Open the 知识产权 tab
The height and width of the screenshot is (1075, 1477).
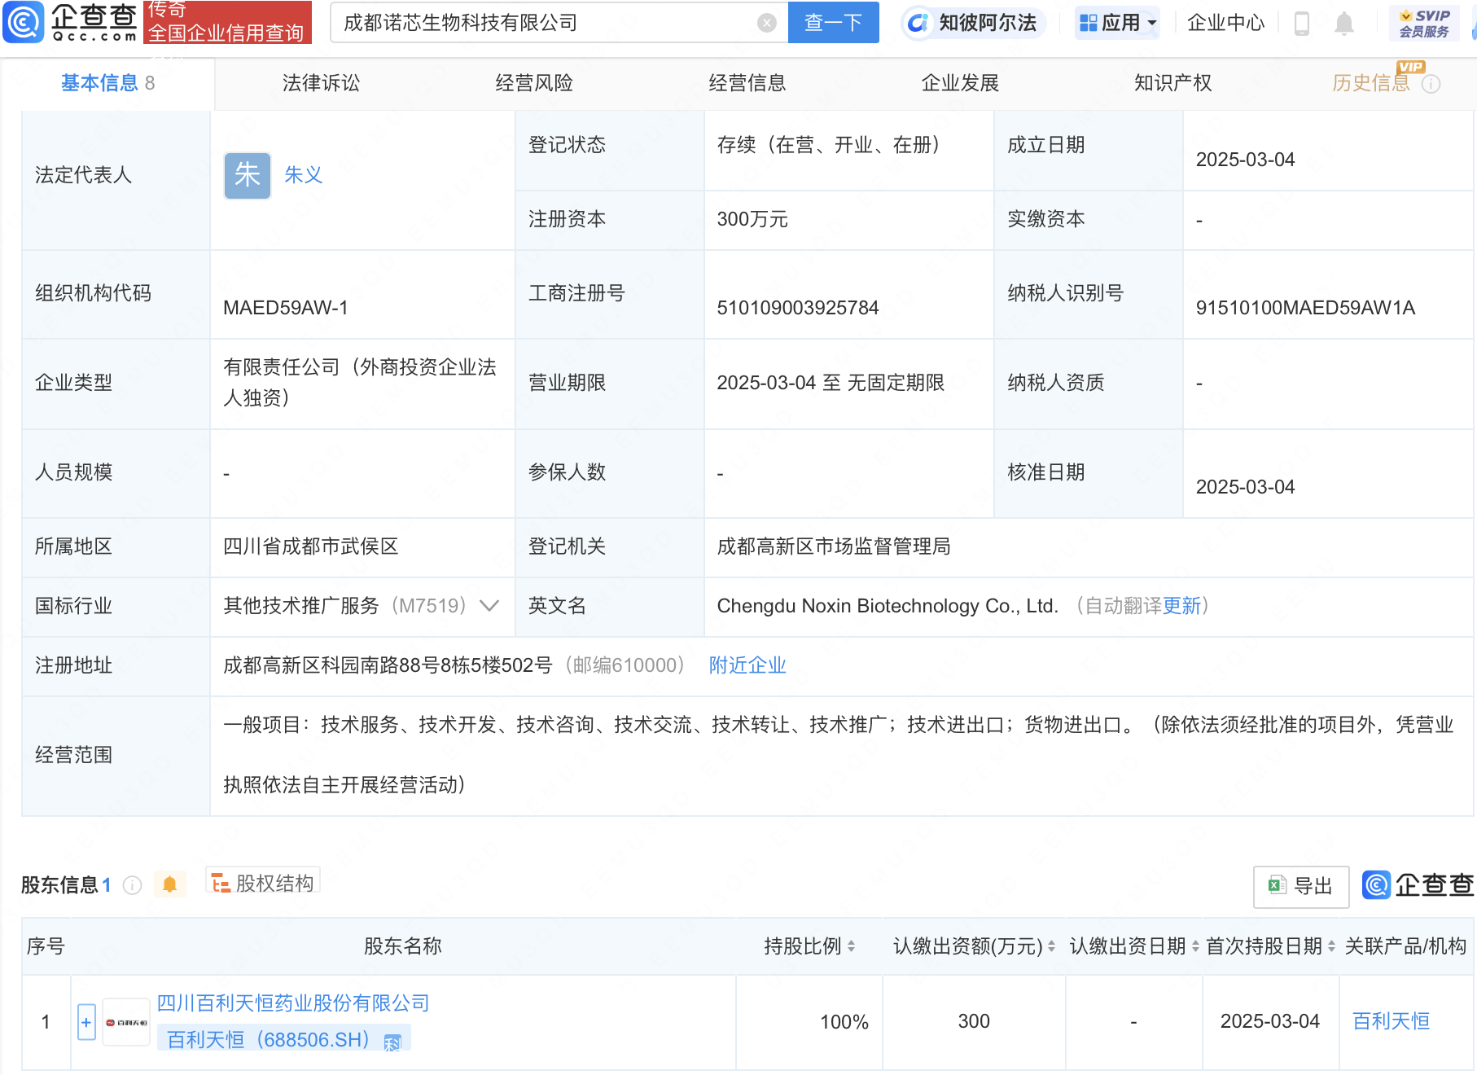click(1173, 83)
